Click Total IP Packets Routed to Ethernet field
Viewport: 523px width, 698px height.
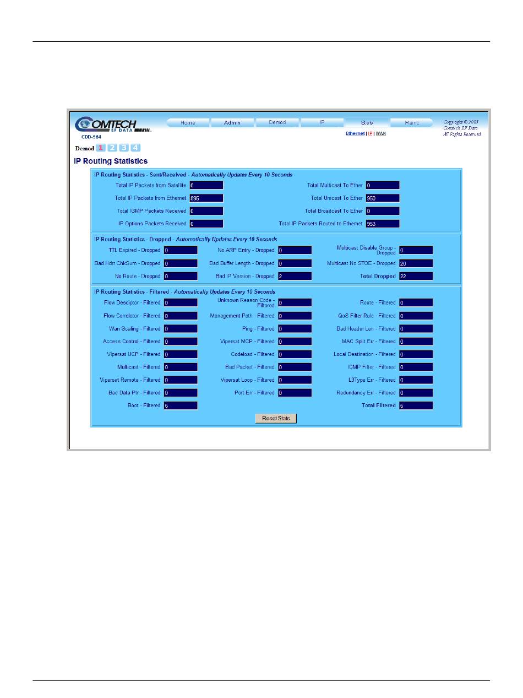point(383,224)
